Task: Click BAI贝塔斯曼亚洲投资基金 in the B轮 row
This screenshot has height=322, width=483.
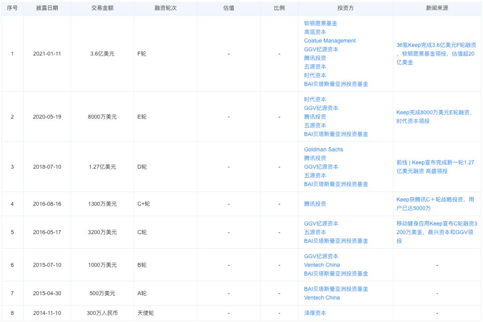Action: tap(336, 274)
